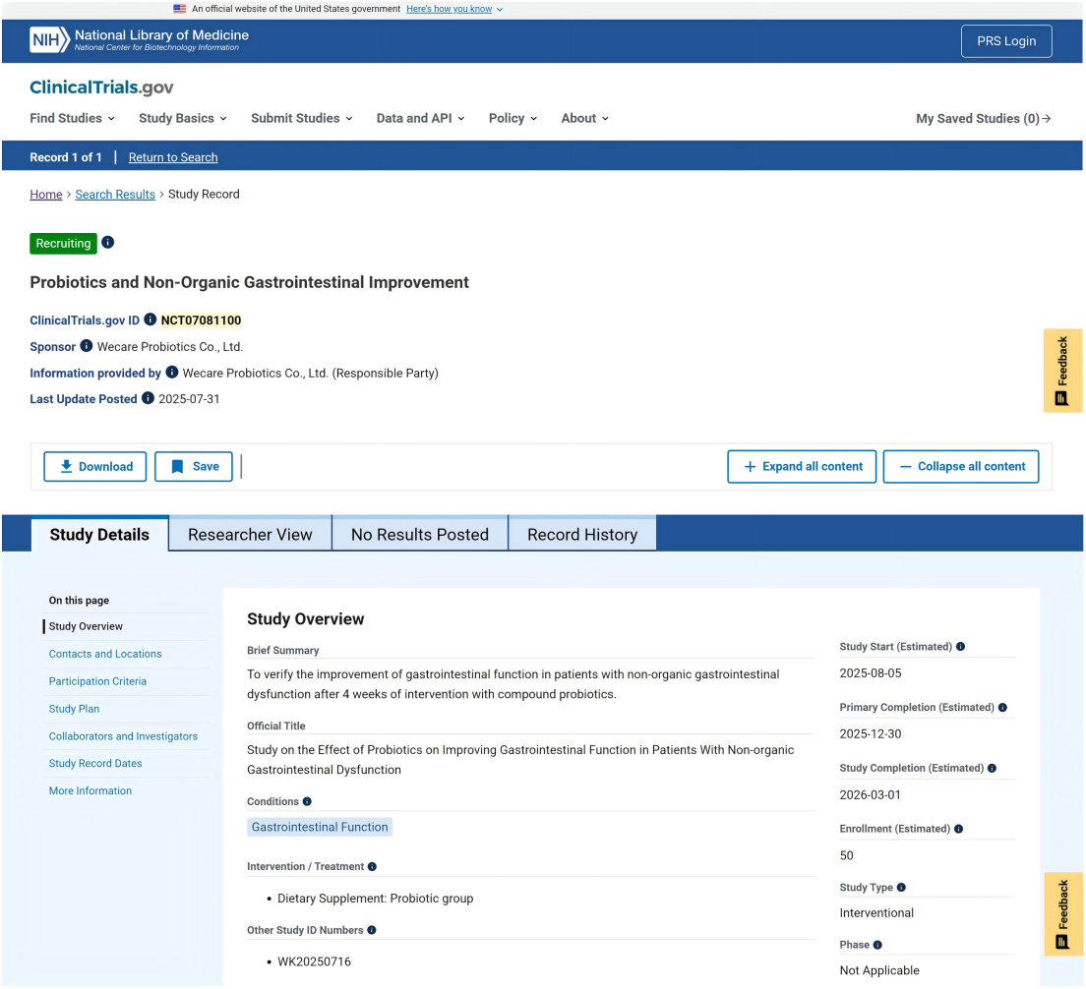Click info icon beside Conditions label

307,801
